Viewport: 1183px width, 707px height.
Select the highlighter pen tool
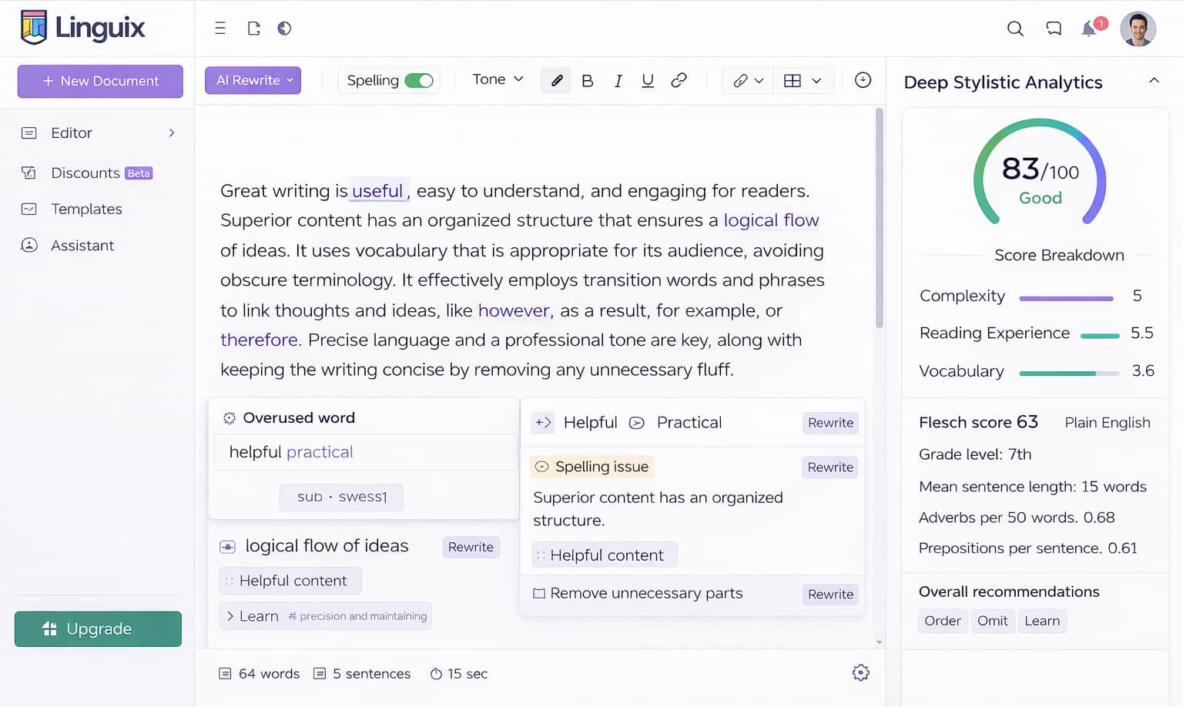coord(556,81)
